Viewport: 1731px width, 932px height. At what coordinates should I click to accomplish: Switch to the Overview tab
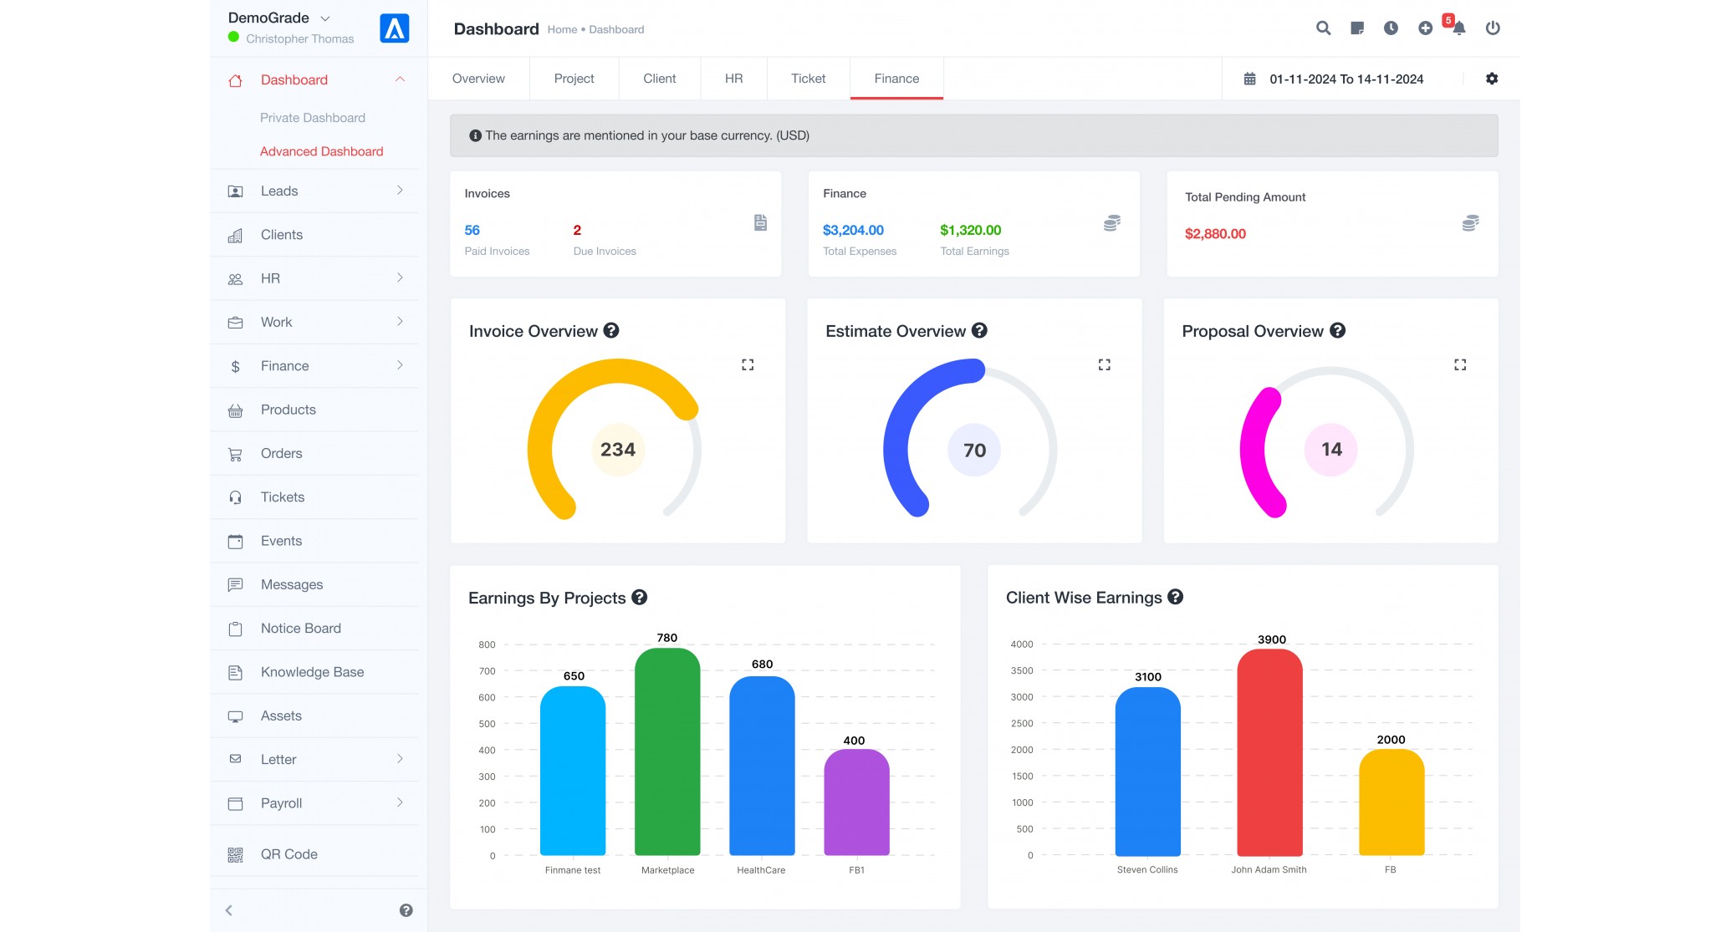[478, 79]
